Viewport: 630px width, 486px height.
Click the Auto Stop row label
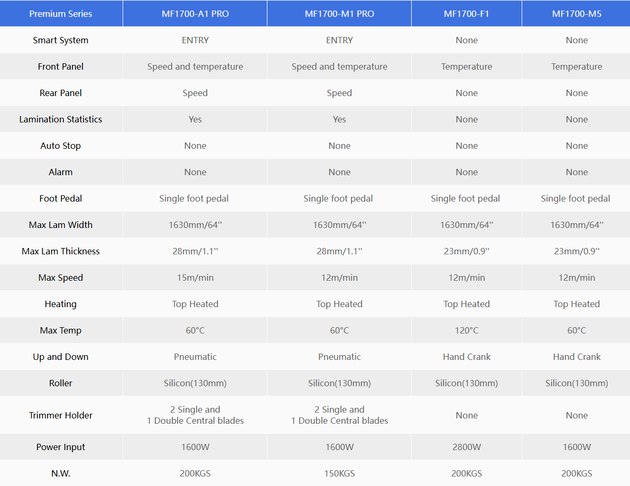(61, 146)
